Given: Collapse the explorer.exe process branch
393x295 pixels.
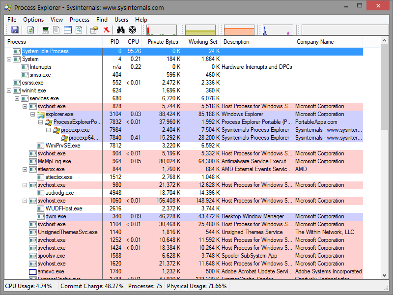Looking at the screenshot, I should pos(33,114).
